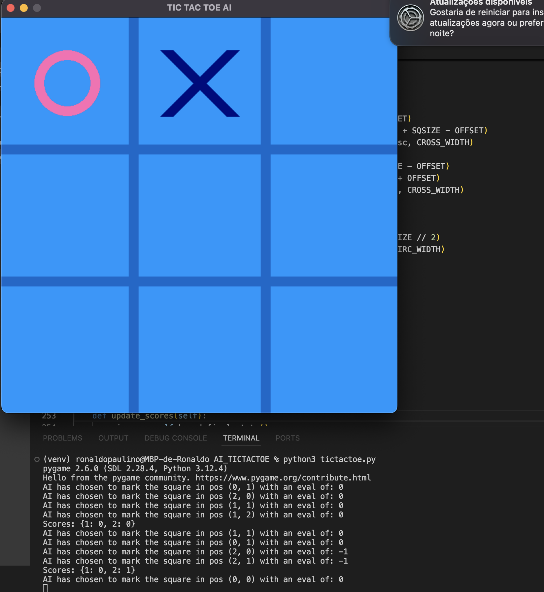The image size is (544, 592).
Task: Select the empty top-right board square
Action: point(334,81)
